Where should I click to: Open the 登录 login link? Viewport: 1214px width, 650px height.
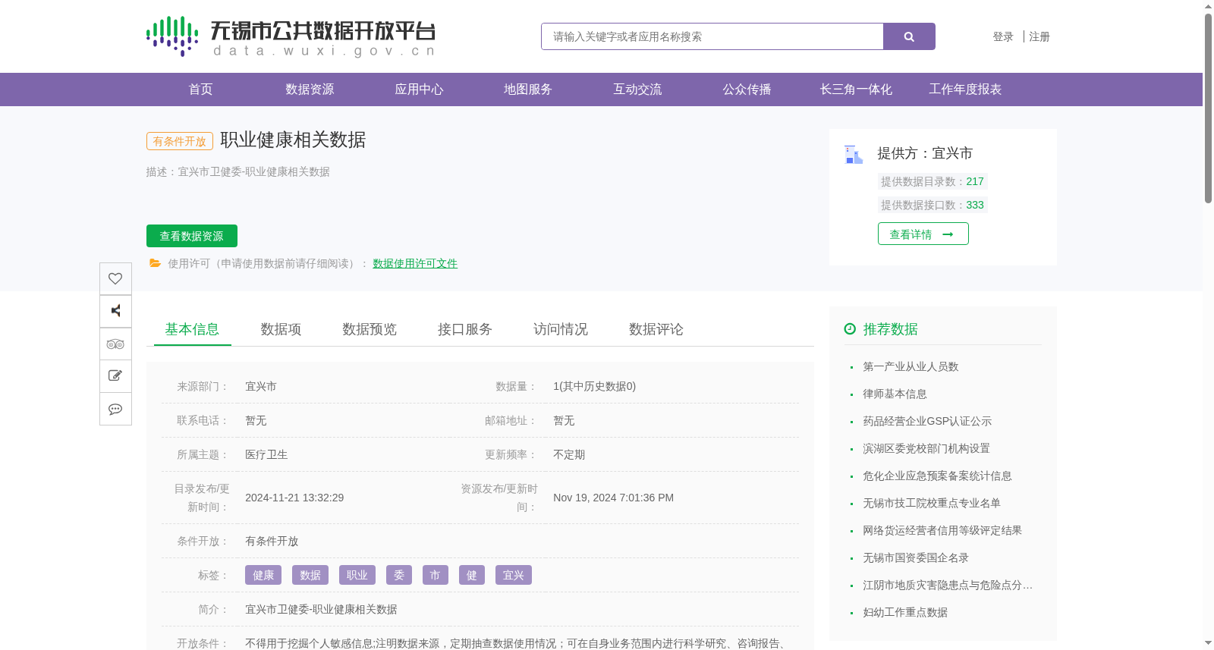(1003, 36)
